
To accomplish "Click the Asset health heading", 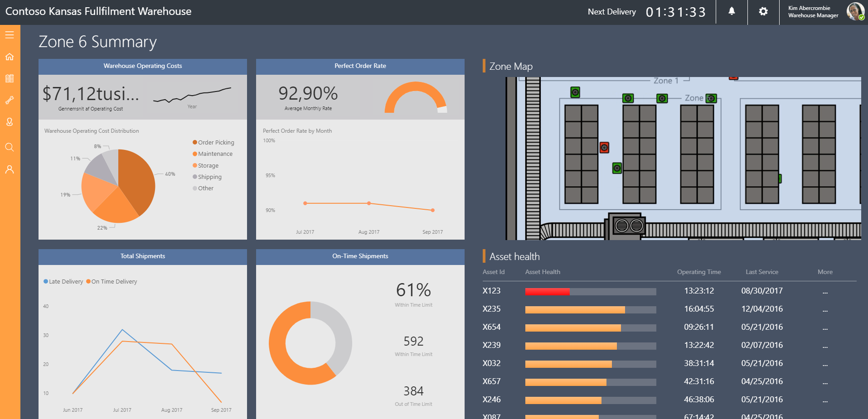I will click(x=514, y=257).
